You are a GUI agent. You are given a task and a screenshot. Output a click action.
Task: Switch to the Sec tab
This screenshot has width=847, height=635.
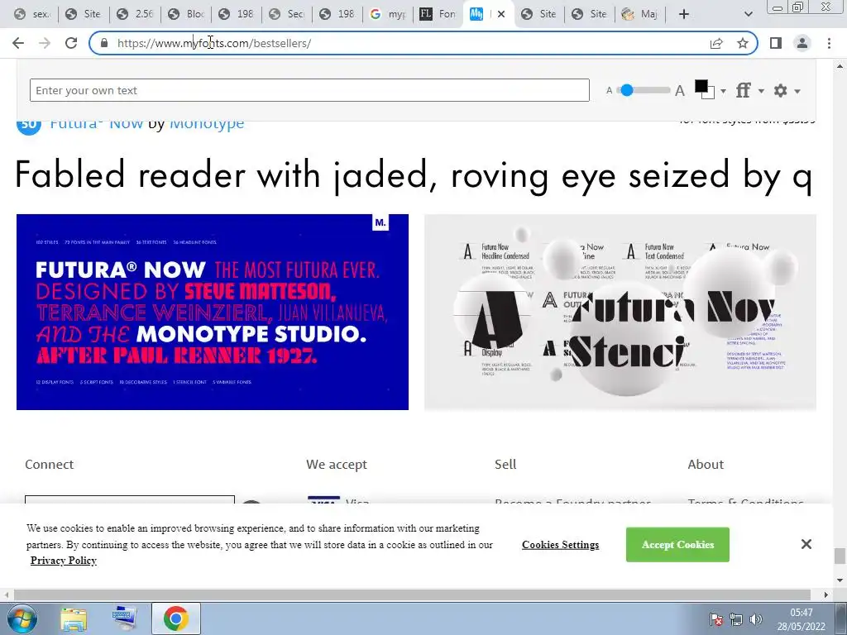[287, 14]
